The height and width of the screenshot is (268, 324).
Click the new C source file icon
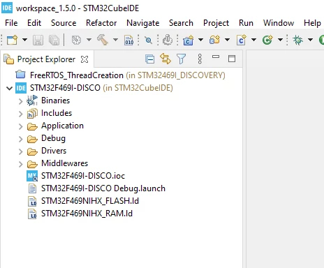[242, 40]
